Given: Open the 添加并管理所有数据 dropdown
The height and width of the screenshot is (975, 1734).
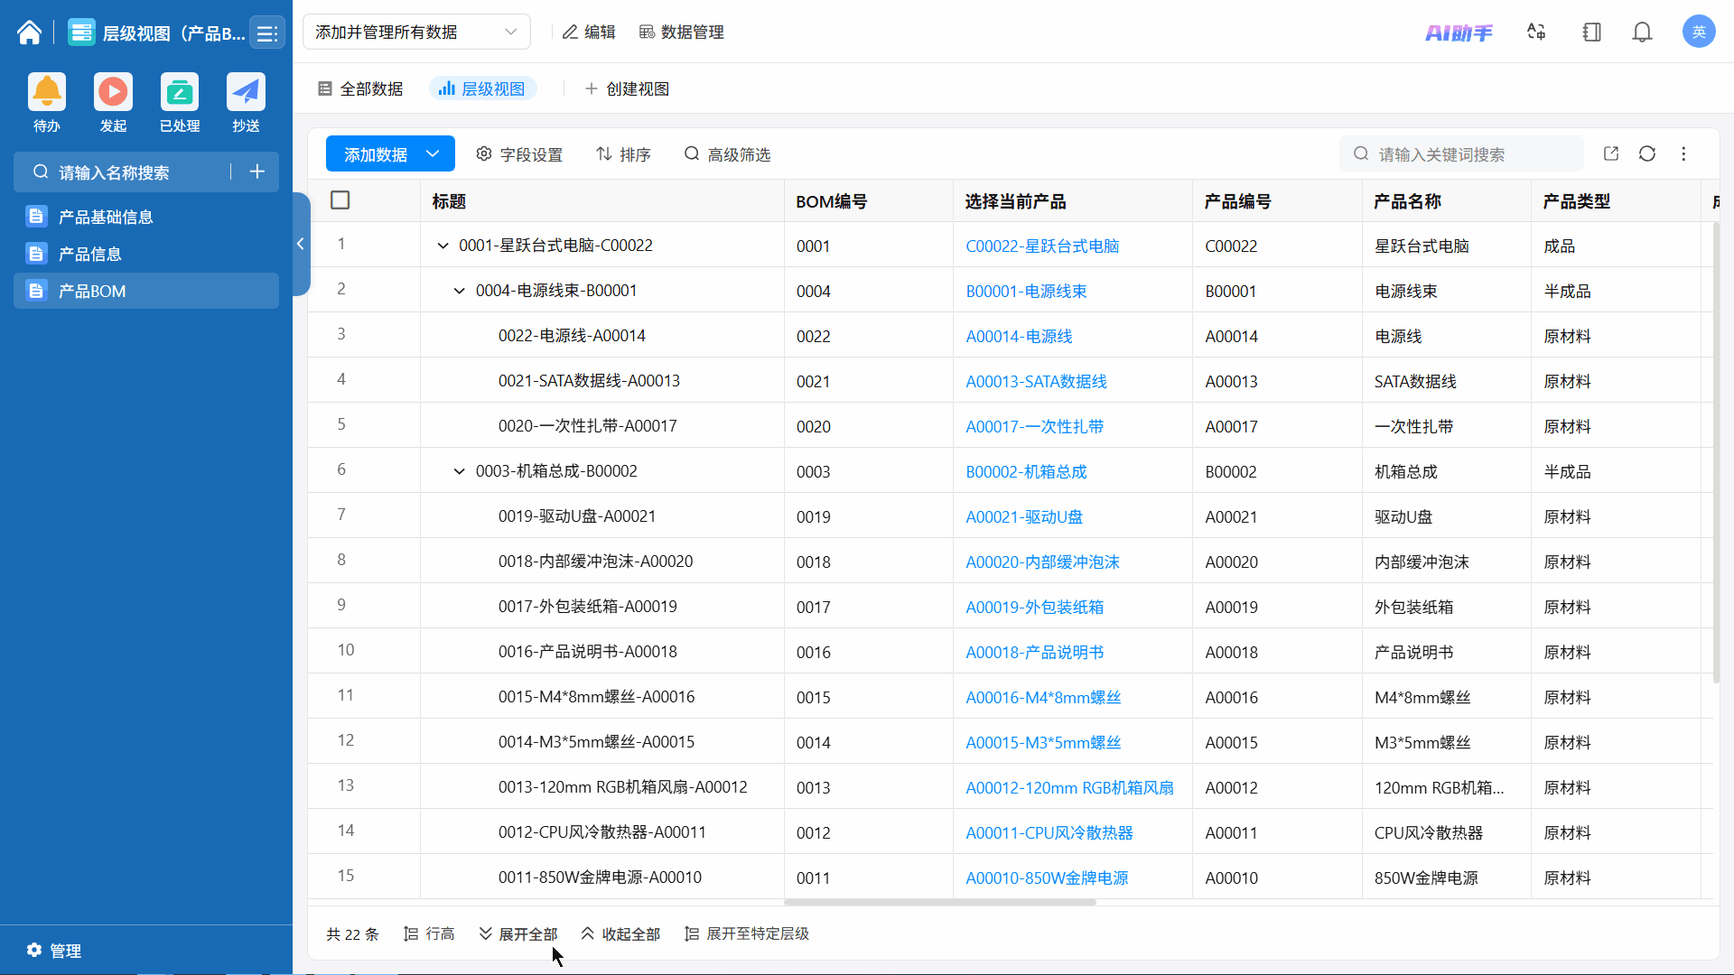Looking at the screenshot, I should (x=416, y=32).
